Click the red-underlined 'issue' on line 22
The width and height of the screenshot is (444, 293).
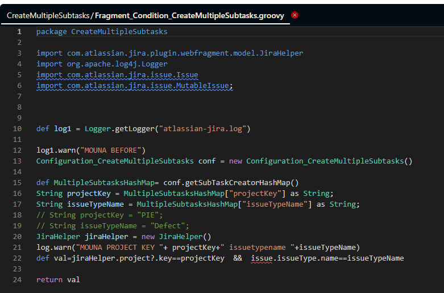262,258
